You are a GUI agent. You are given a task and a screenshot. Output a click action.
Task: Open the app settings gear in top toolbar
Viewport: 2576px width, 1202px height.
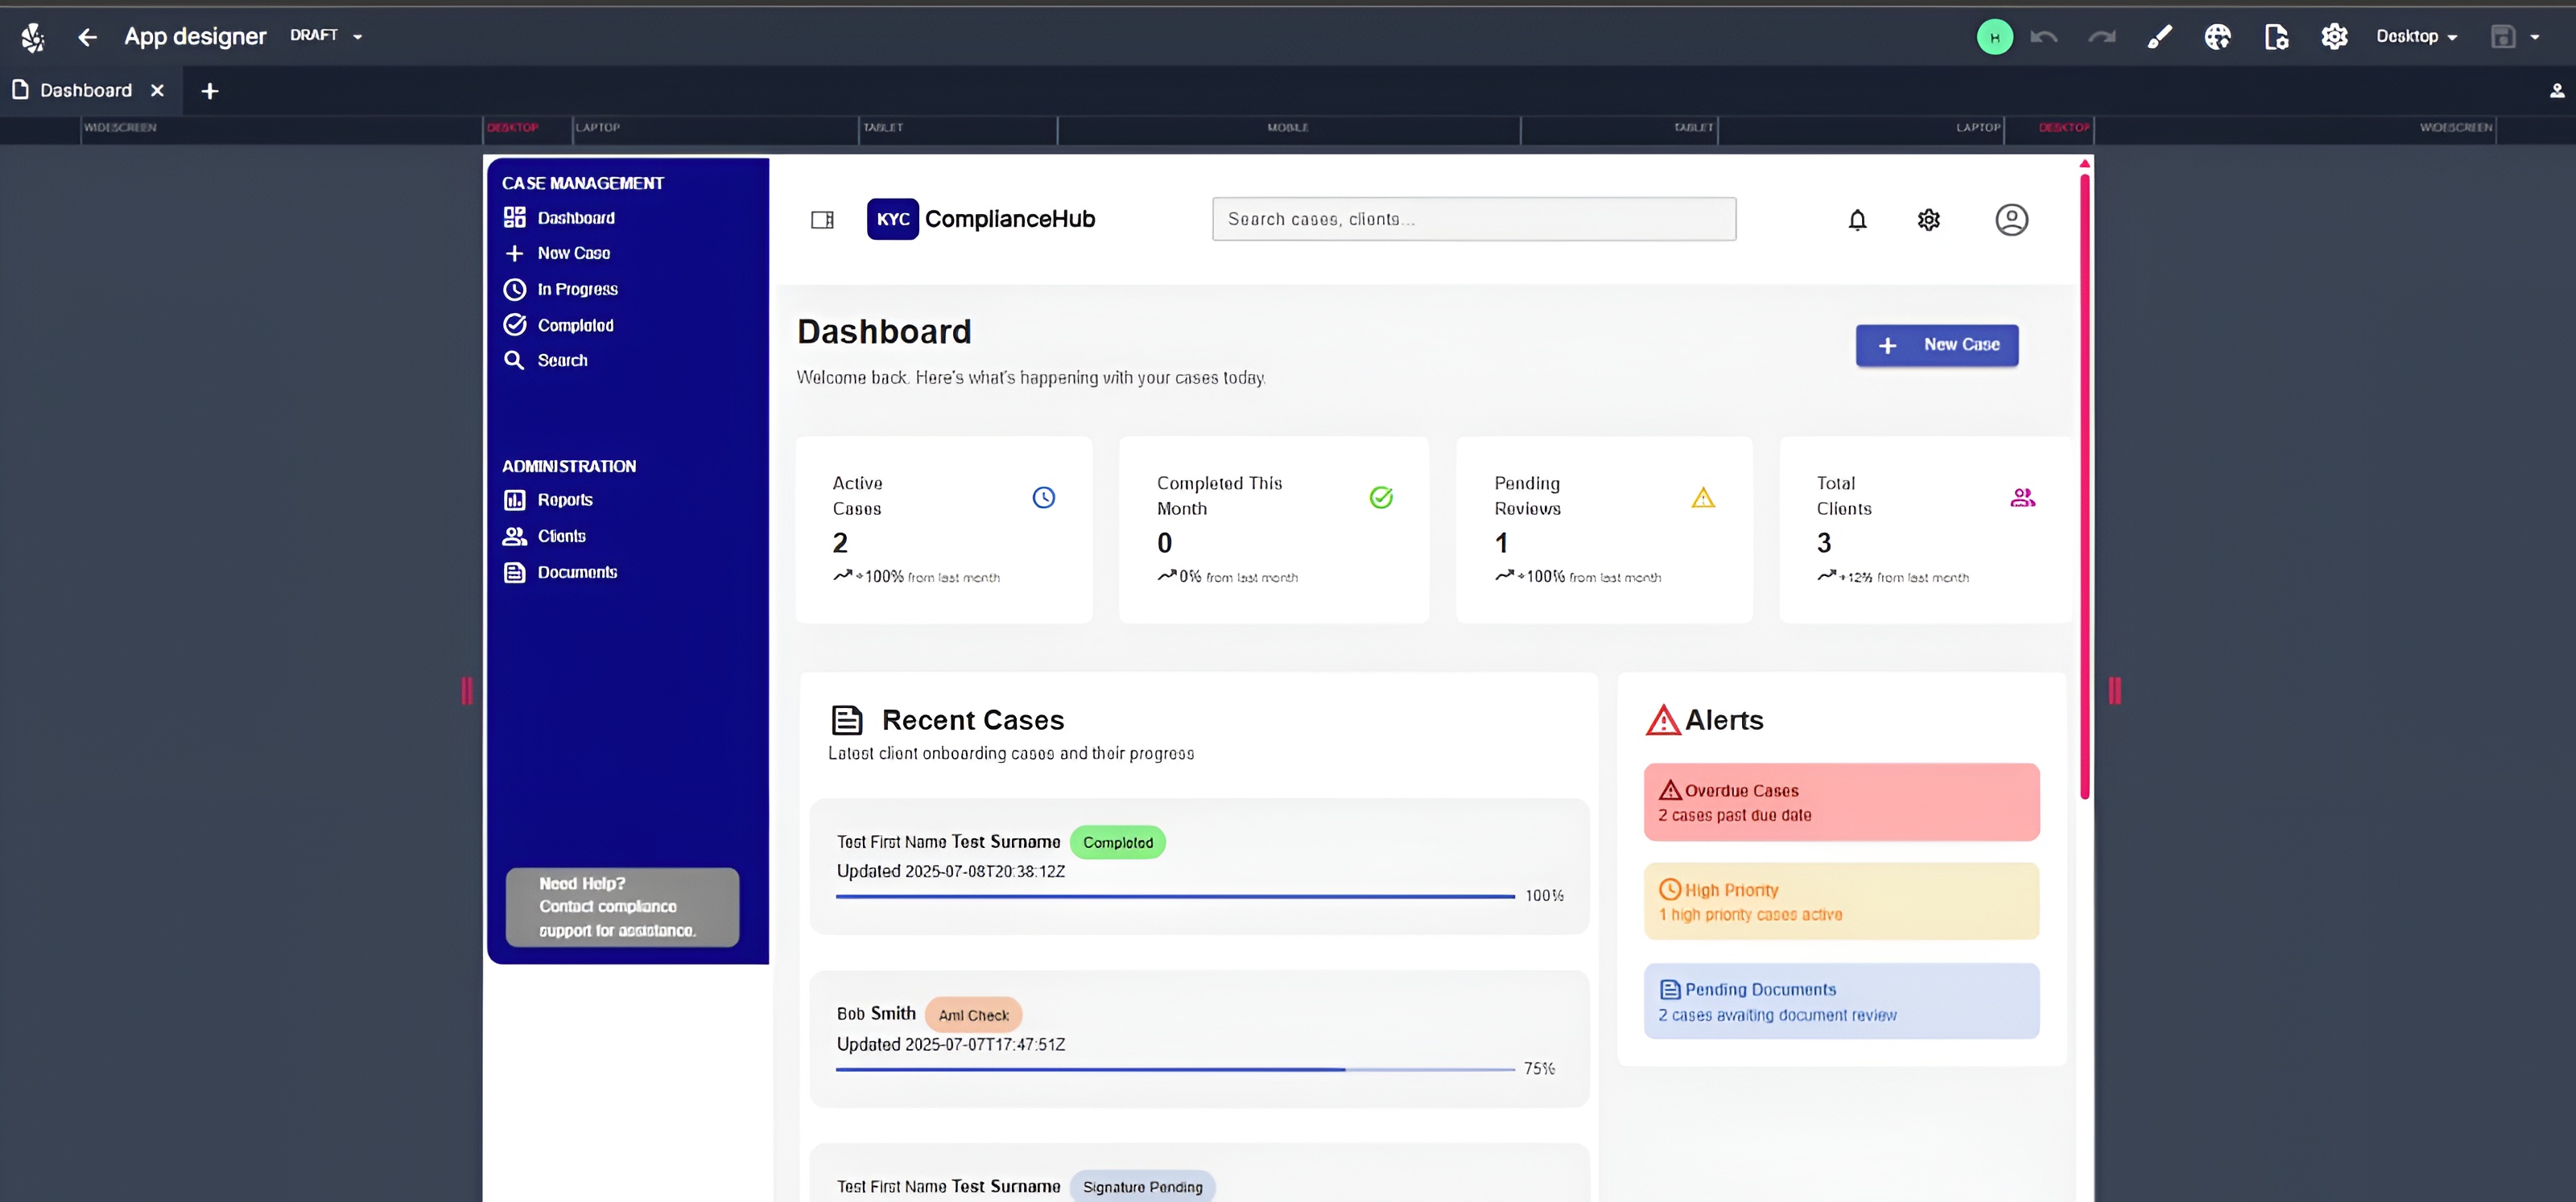pos(2334,37)
